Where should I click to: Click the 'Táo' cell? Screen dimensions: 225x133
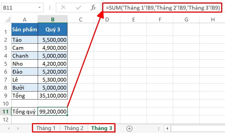(x=25, y=40)
